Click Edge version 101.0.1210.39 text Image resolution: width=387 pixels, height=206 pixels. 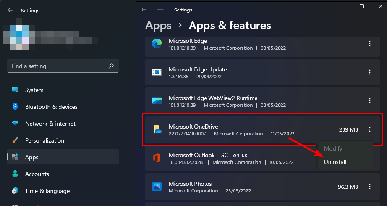tap(182, 48)
